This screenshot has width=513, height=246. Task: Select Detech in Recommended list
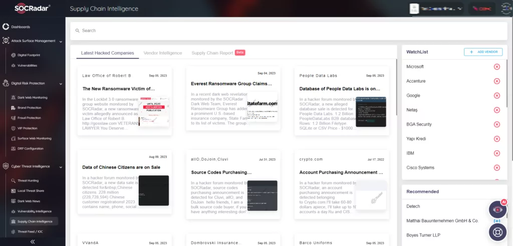(x=413, y=206)
